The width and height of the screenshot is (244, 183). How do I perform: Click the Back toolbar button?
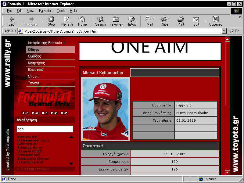pyautogui.click(x=12, y=21)
